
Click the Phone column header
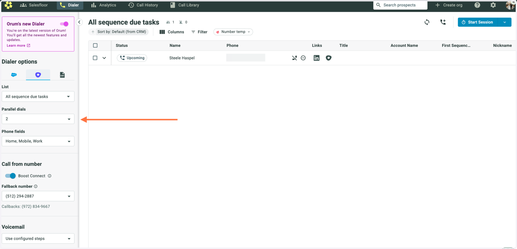pos(232,45)
